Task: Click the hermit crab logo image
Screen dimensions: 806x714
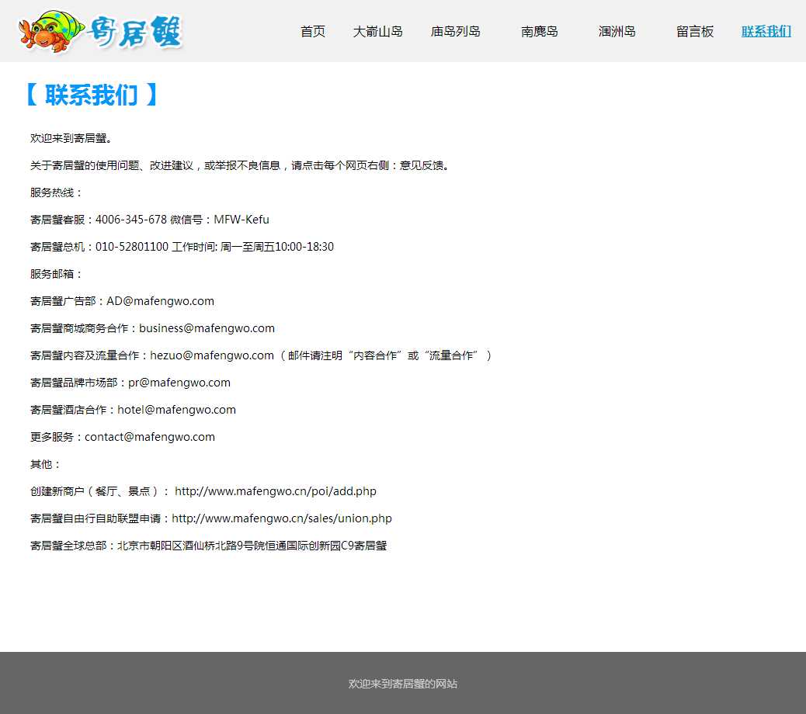Action: 99,32
